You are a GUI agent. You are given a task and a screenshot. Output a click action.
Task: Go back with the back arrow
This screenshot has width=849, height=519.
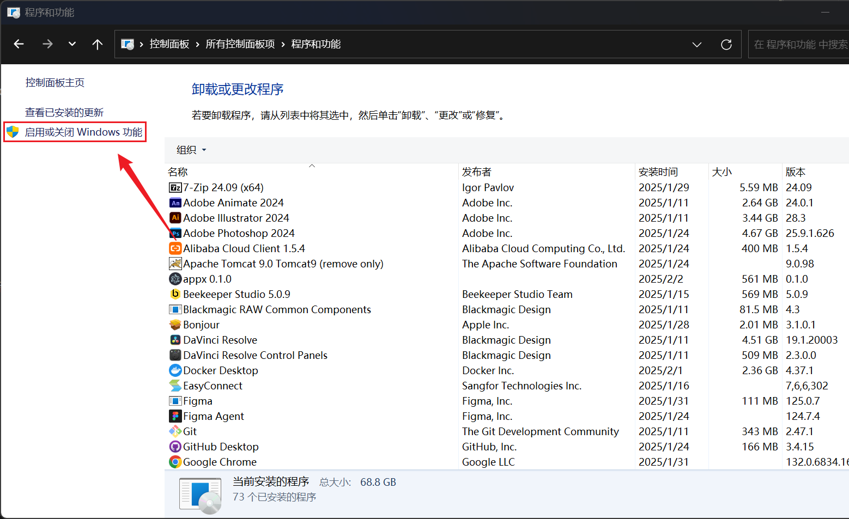click(x=19, y=44)
